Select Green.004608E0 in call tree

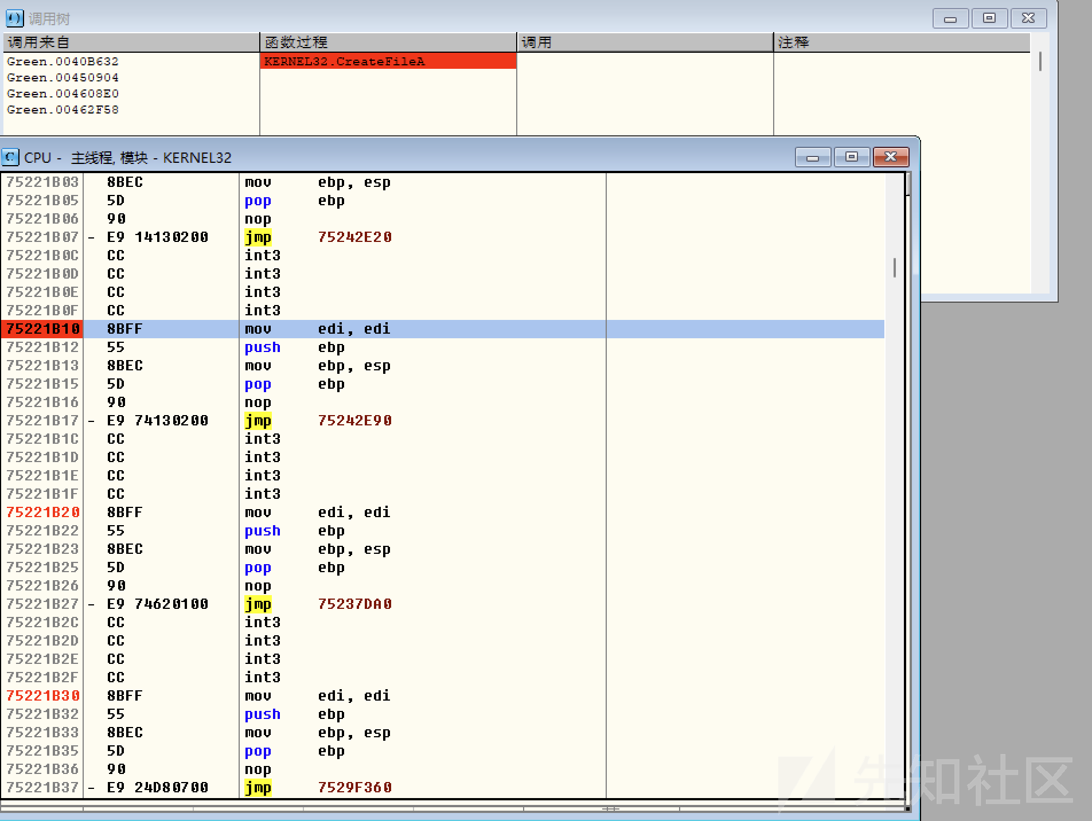point(63,93)
